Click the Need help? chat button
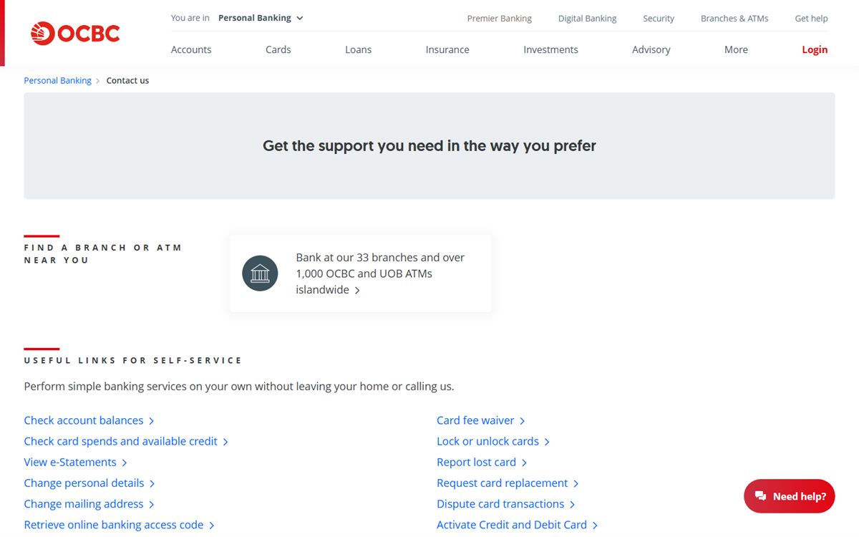859x537 pixels. 790,496
